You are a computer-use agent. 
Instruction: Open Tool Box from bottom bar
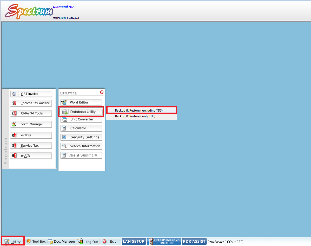(x=36, y=241)
